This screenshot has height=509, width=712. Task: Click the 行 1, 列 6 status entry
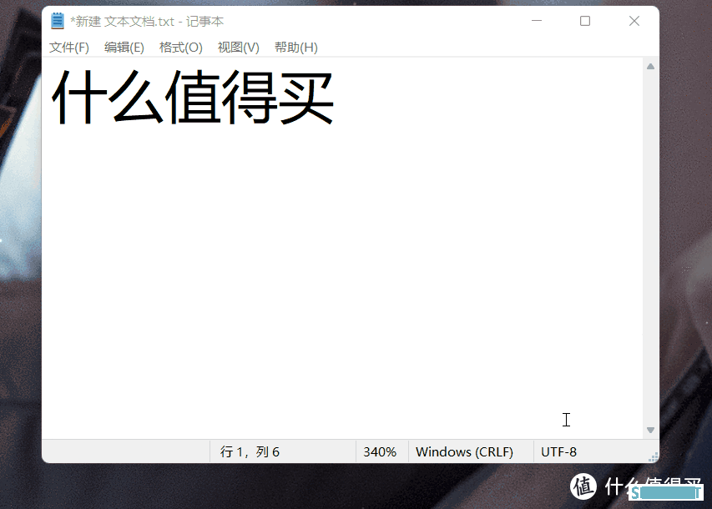(x=250, y=451)
